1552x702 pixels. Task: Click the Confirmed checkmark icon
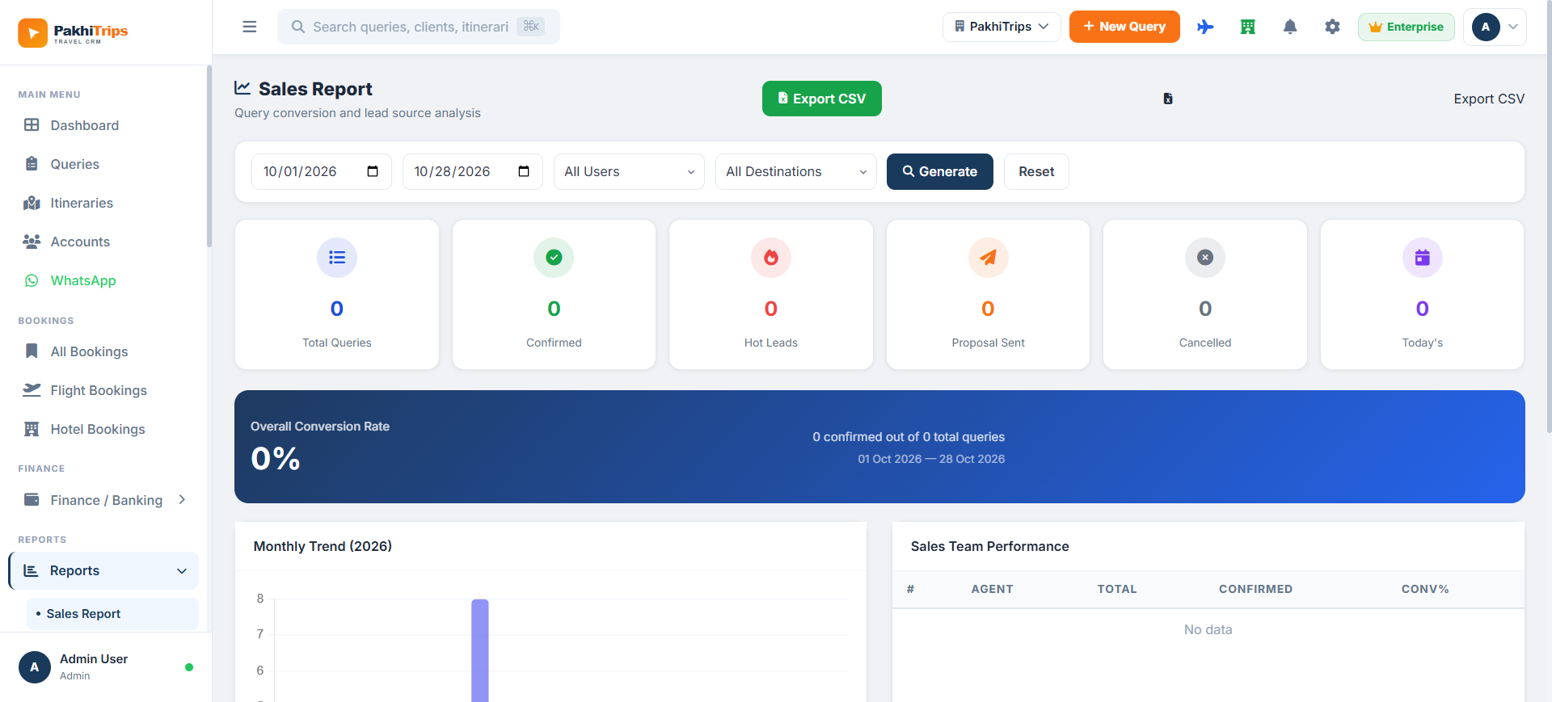(554, 258)
